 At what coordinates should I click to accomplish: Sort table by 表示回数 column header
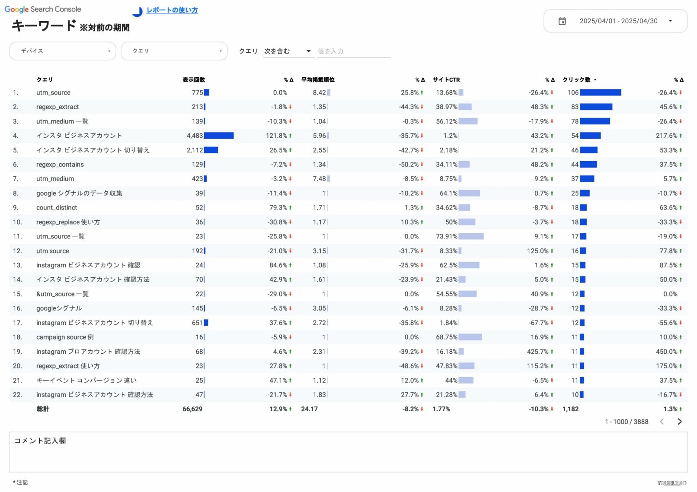(193, 80)
